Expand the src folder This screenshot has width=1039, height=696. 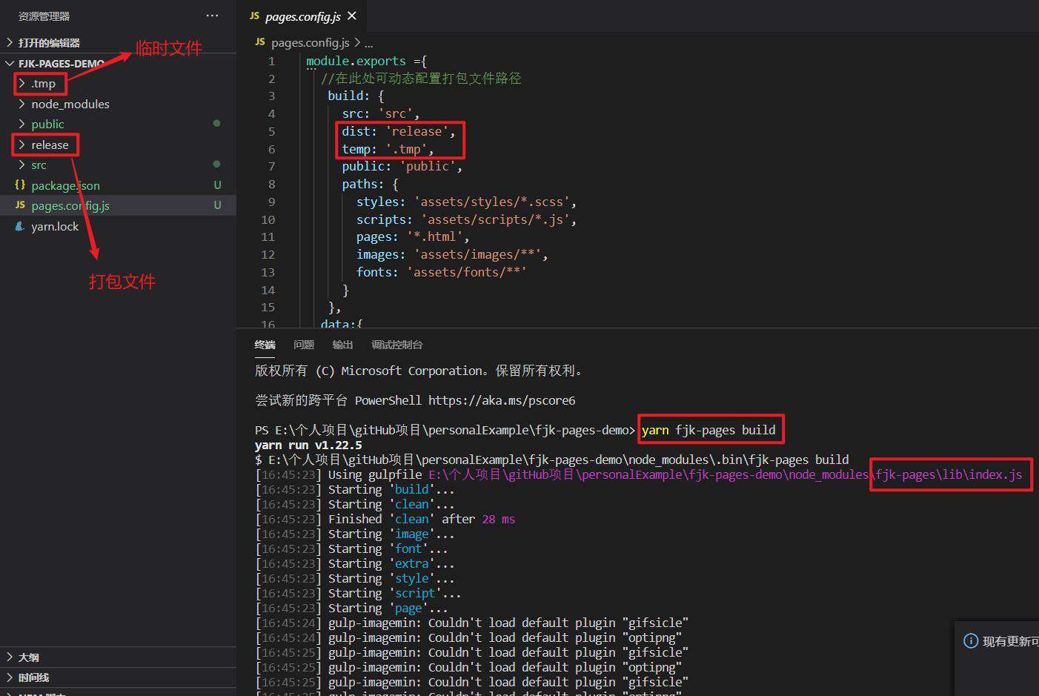point(39,165)
